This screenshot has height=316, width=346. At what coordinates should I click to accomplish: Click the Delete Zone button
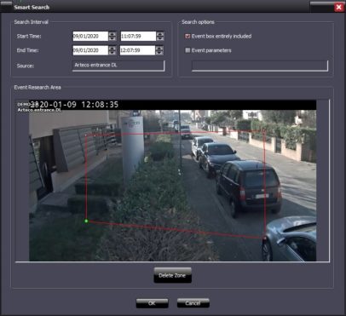click(173, 275)
